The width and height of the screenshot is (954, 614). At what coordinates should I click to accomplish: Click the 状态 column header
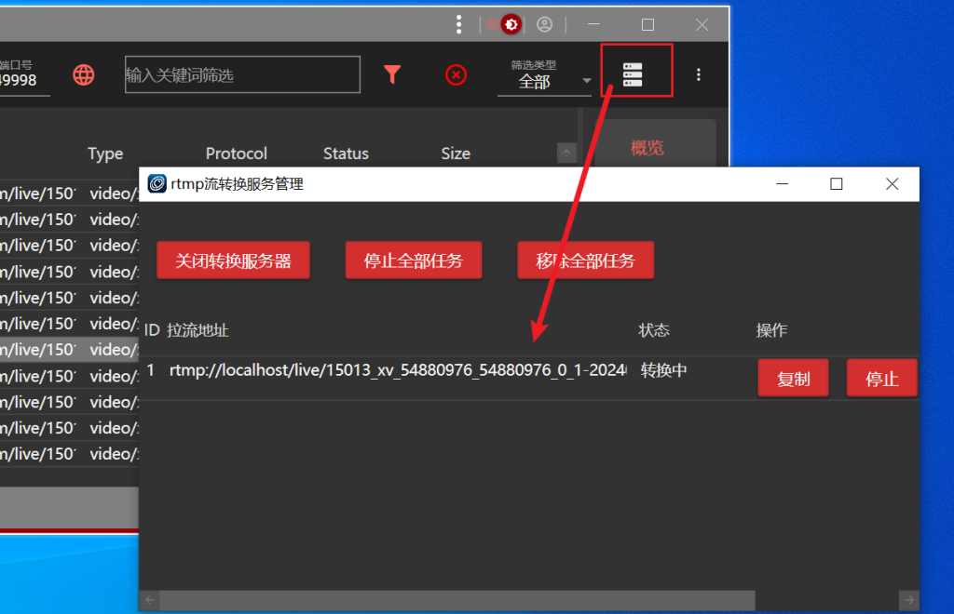[654, 330]
